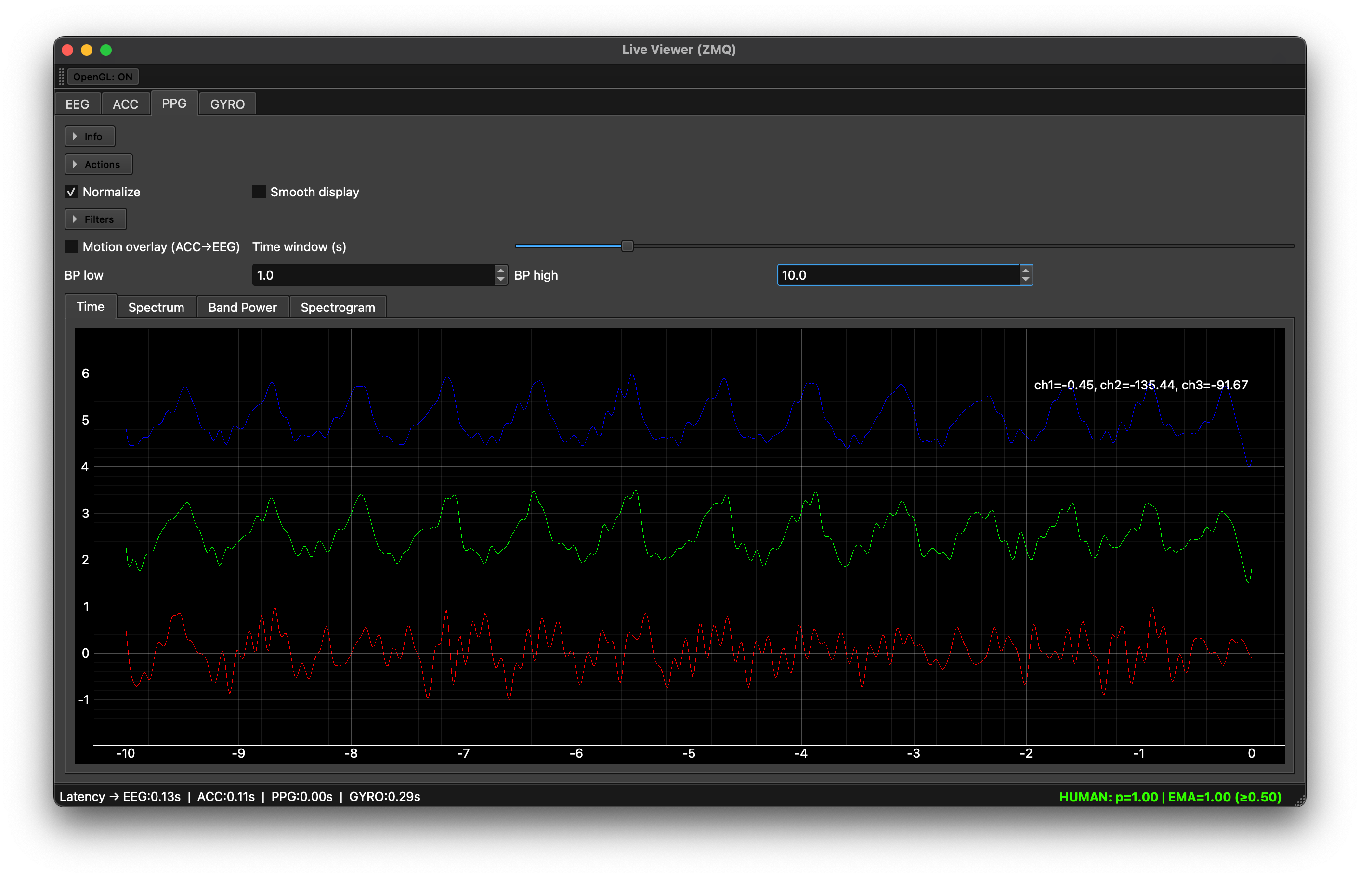Screen dimensions: 1360x878
Task: Open the ACC data tab
Action: 125,103
